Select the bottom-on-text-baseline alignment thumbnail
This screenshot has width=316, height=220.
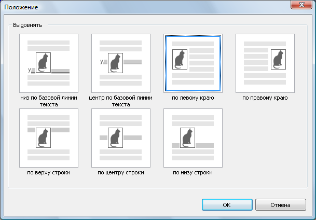pyautogui.click(x=48, y=63)
